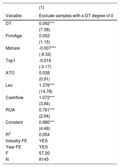
Task: Select the DT t-statistic (7.38)
Action: pos(45,30)
